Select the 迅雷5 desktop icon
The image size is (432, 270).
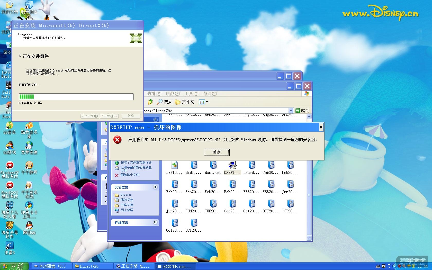10,248
